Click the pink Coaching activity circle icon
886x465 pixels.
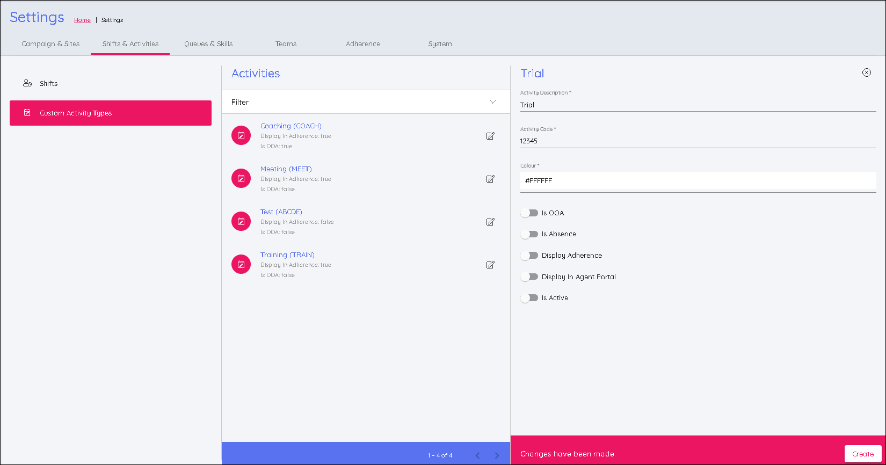pyautogui.click(x=241, y=136)
